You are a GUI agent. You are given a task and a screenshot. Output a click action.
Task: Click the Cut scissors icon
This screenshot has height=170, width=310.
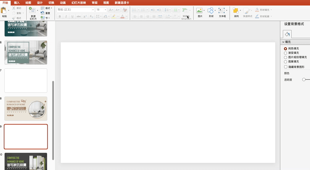[x=14, y=8]
